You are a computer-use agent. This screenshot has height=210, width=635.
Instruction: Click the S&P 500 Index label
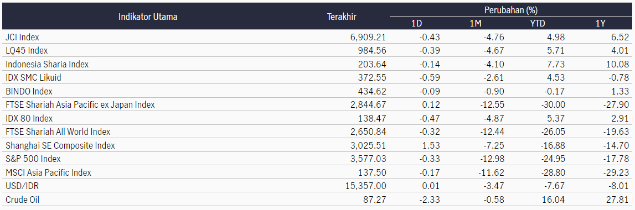tap(33, 159)
